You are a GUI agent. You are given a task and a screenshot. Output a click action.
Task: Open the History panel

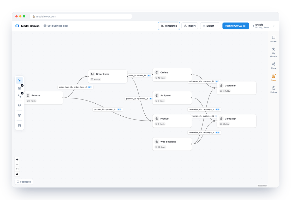(x=274, y=90)
